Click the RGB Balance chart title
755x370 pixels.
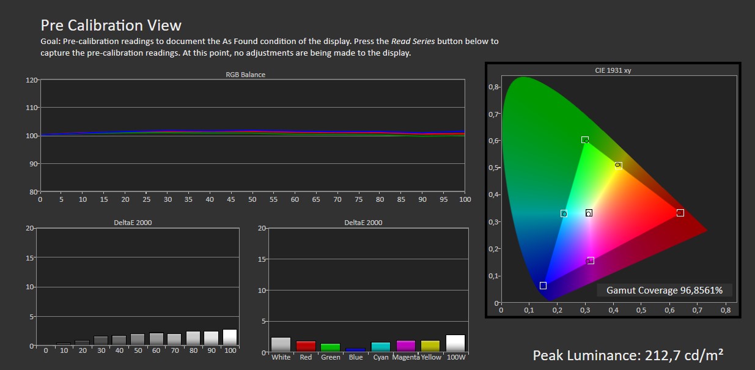245,75
